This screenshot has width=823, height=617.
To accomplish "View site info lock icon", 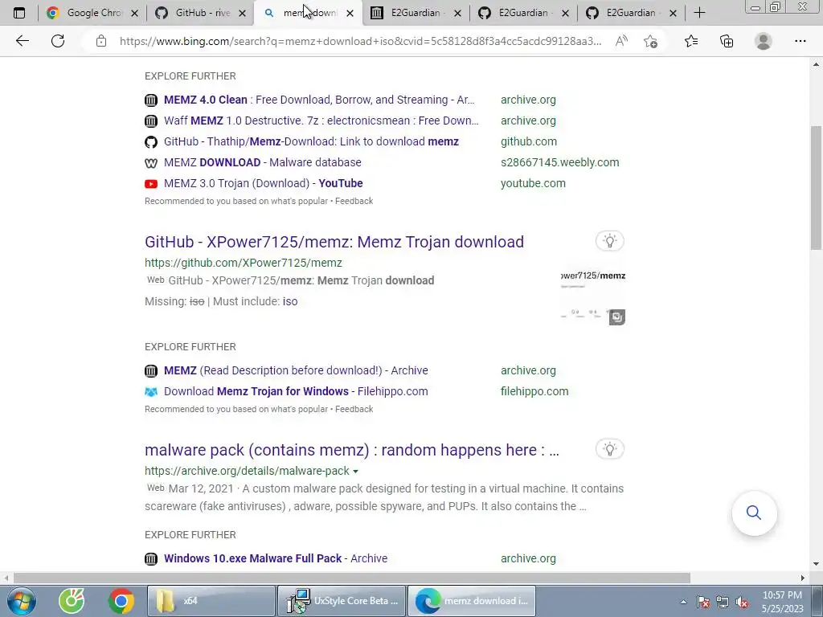I will pyautogui.click(x=101, y=41).
